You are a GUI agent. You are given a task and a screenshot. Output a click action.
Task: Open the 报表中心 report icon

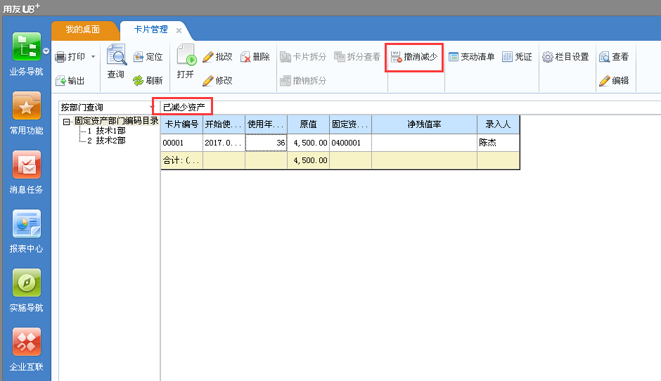[x=27, y=224]
